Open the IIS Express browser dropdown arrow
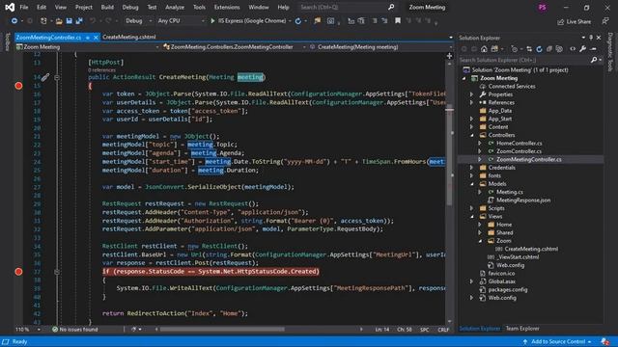Viewport: 618px width, 347px height. tap(290, 21)
